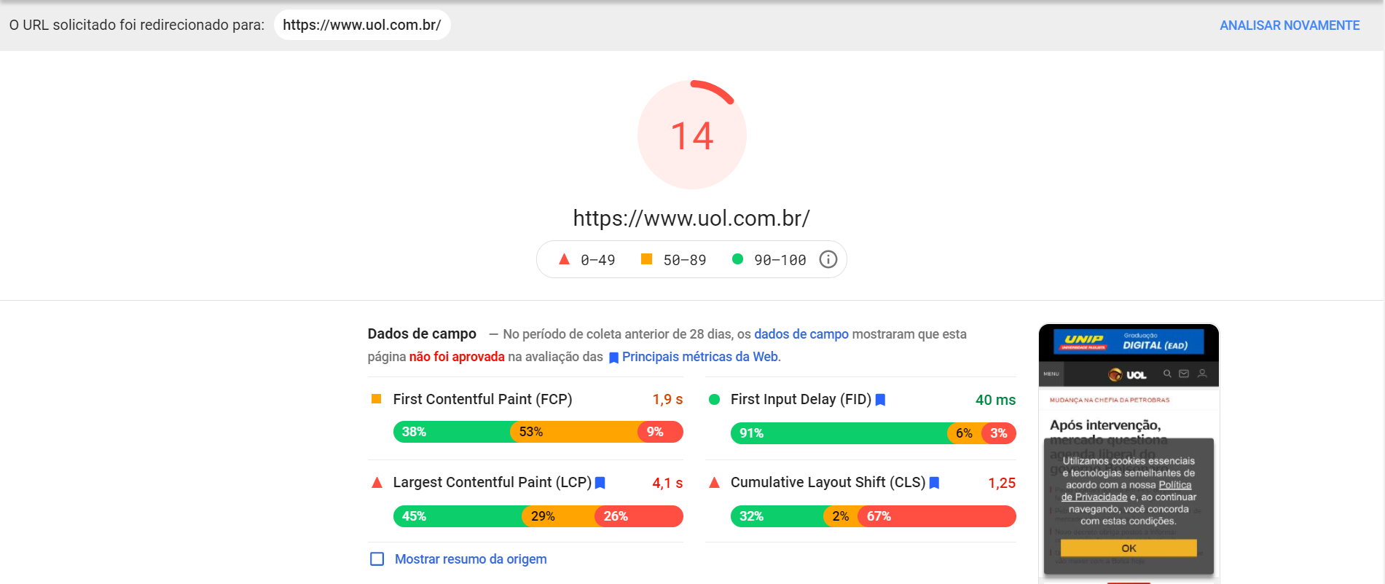Image resolution: width=1385 pixels, height=584 pixels.
Task: Click the red 9% segment of FCP bar
Action: [x=661, y=432]
